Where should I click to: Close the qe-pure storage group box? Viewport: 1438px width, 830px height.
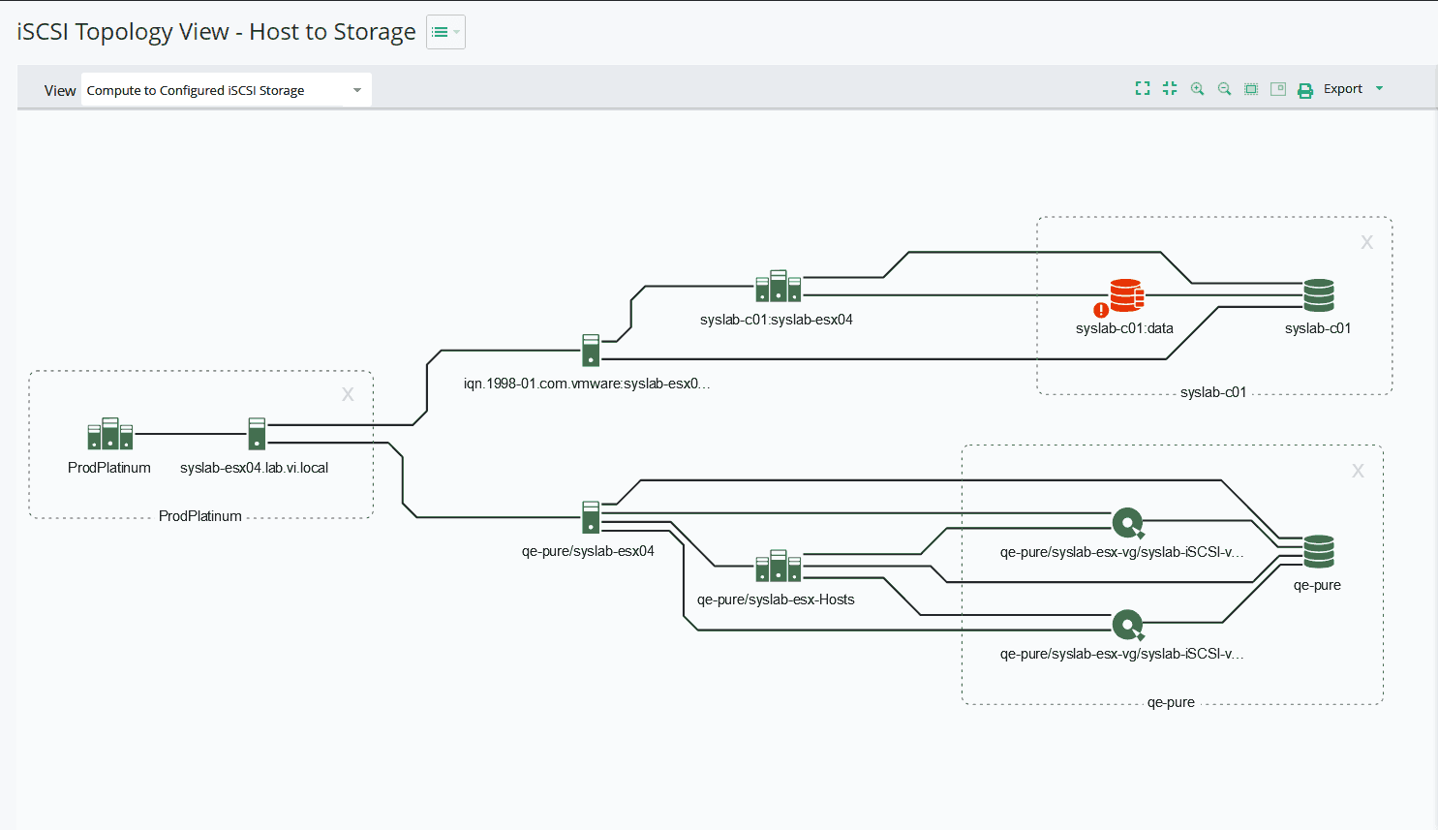(x=1358, y=471)
